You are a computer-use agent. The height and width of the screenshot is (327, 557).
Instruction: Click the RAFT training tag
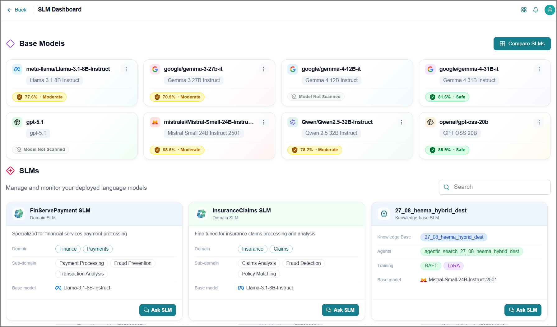[x=431, y=266]
